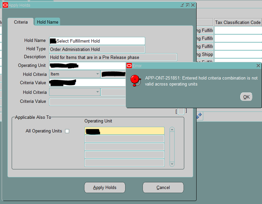Screen dimensions: 262x204
Task: Close the Error dialog with X
Action: pyautogui.click(x=258, y=66)
